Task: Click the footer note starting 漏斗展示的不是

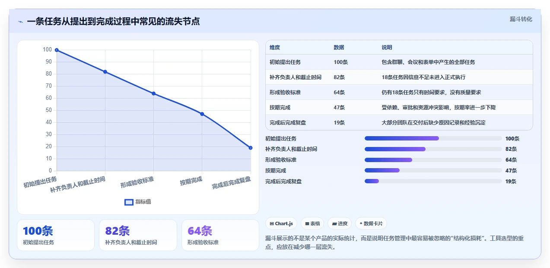Action: 394,243
